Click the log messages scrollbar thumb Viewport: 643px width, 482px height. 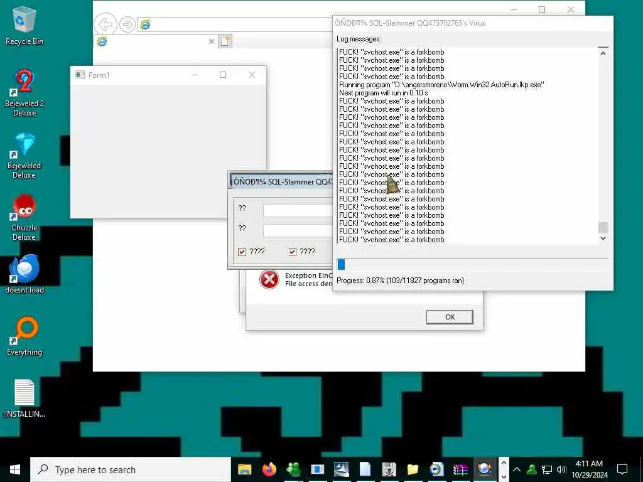click(603, 227)
